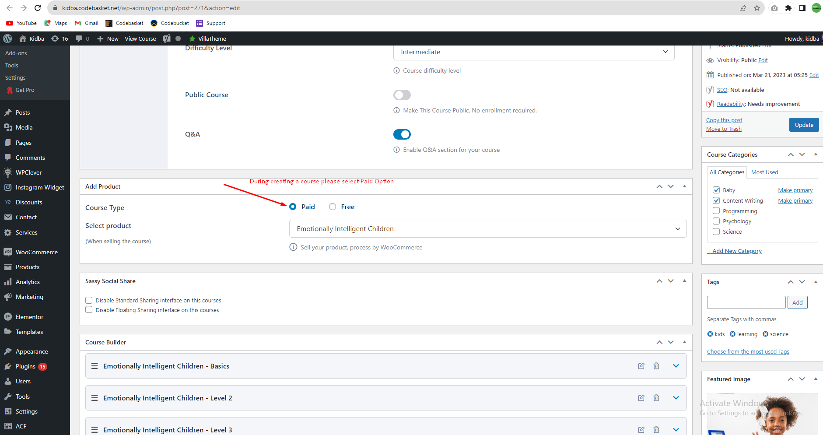Go back in browser history
The height and width of the screenshot is (435, 823).
point(9,8)
